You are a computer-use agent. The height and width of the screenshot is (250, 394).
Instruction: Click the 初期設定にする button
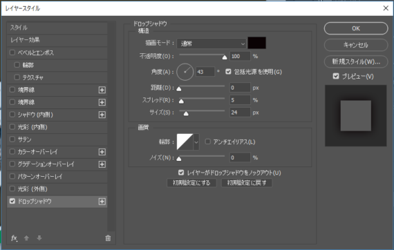tap(191, 183)
